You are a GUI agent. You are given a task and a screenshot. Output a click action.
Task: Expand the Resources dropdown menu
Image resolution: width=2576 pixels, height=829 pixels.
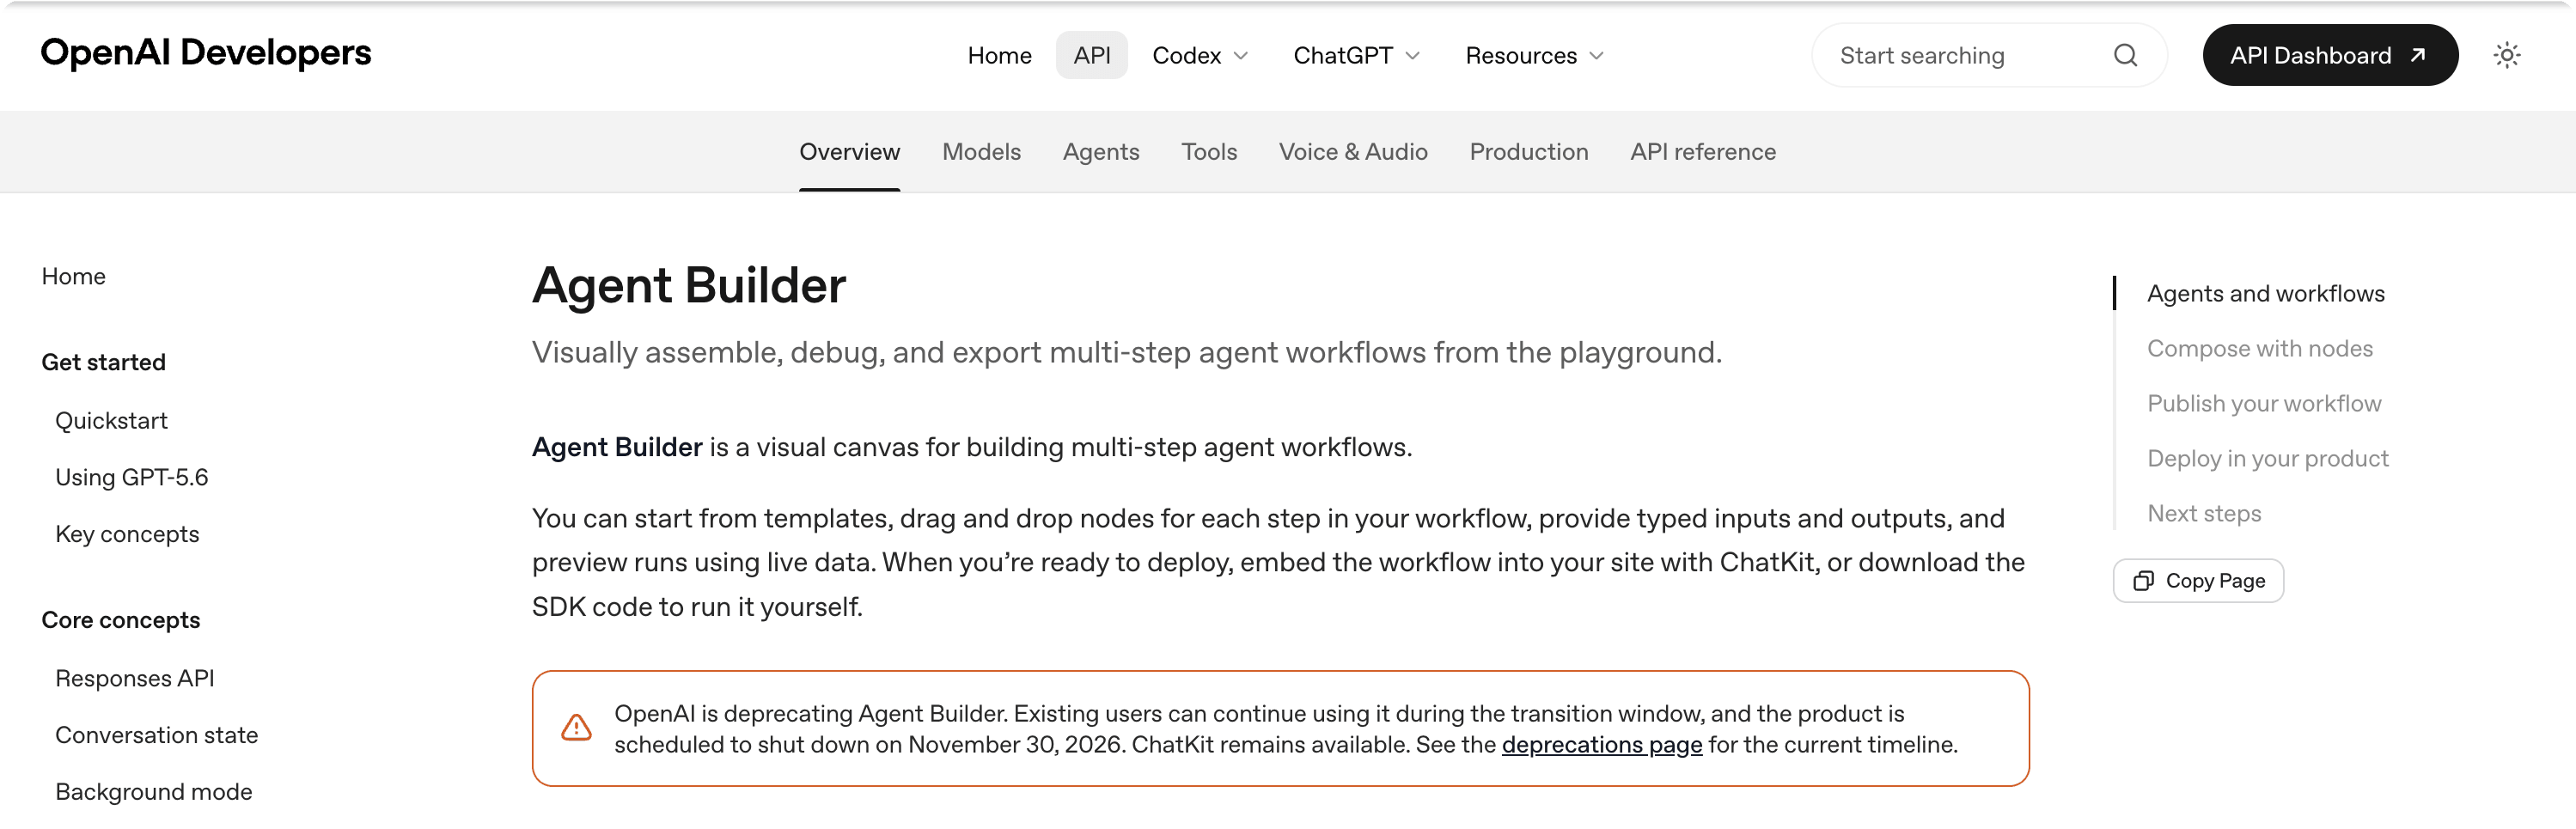point(1534,55)
